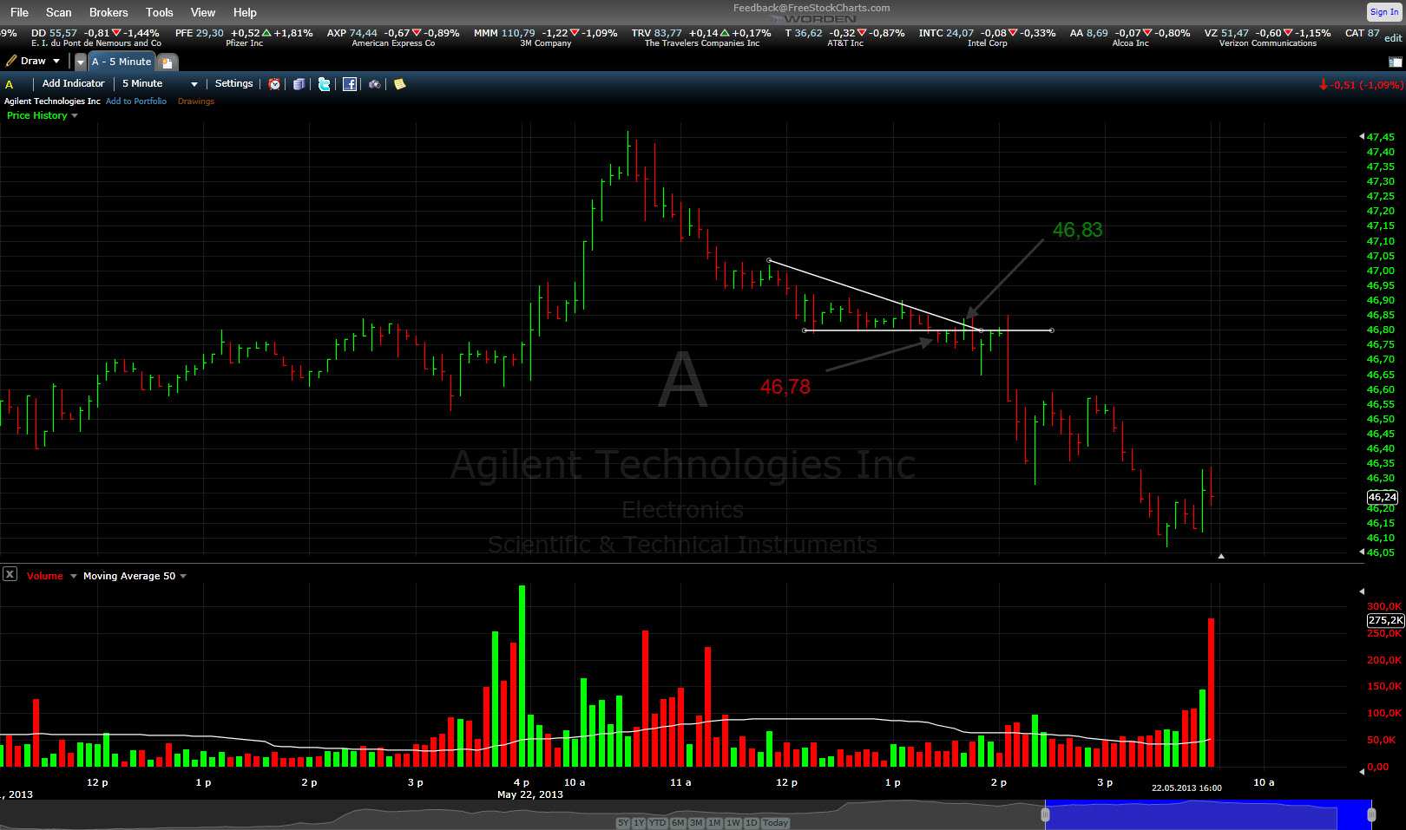Screen dimensions: 1406x830
Task: Select the 1D range button
Action: pos(752,823)
